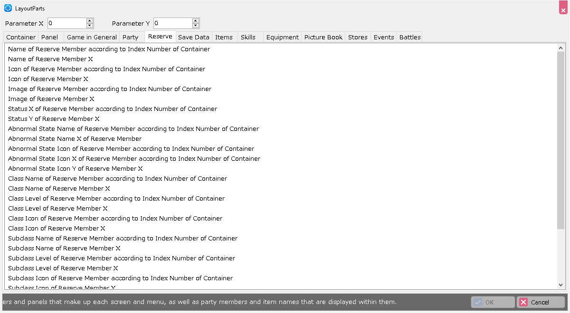Click the LayoutParts app icon in title bar

coord(8,8)
